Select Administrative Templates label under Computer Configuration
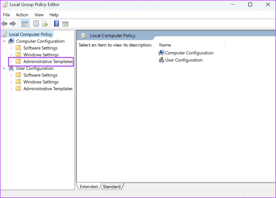Image resolution: width=276 pixels, height=198 pixels. tap(48, 62)
